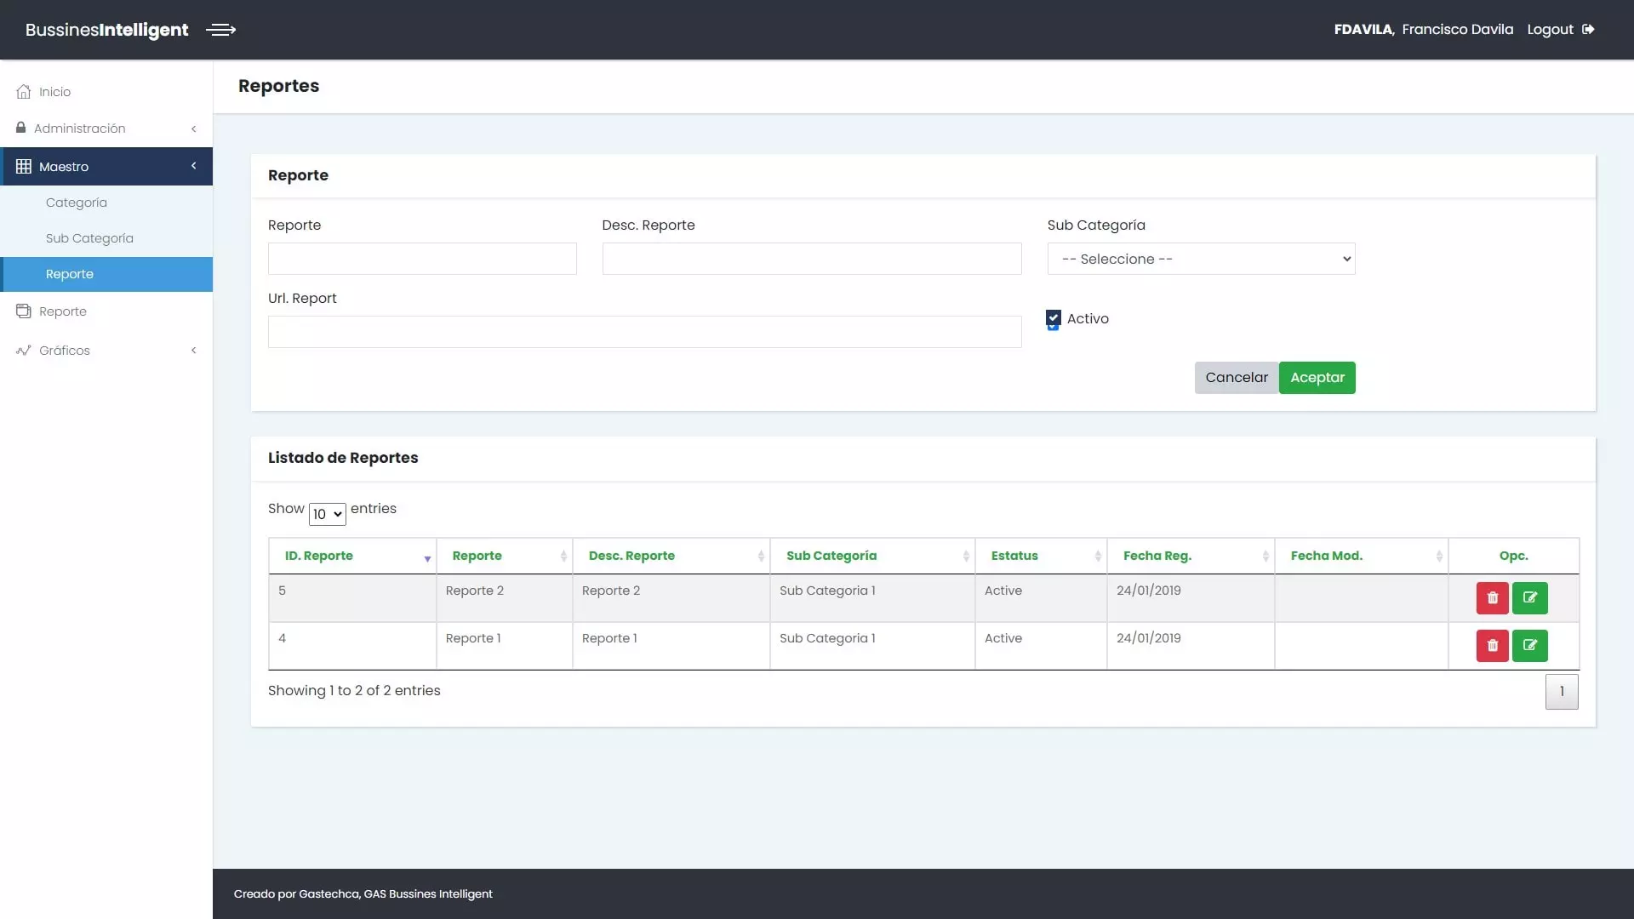The width and height of the screenshot is (1634, 919).
Task: Click the BussinesIntelligent brand logo
Action: tap(107, 30)
